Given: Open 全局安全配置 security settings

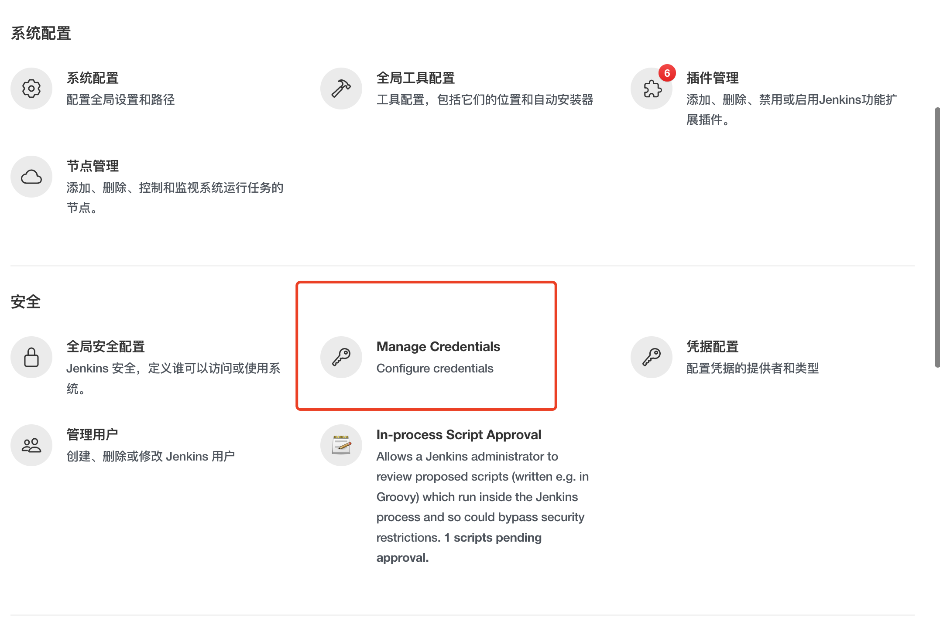Looking at the screenshot, I should tap(106, 347).
